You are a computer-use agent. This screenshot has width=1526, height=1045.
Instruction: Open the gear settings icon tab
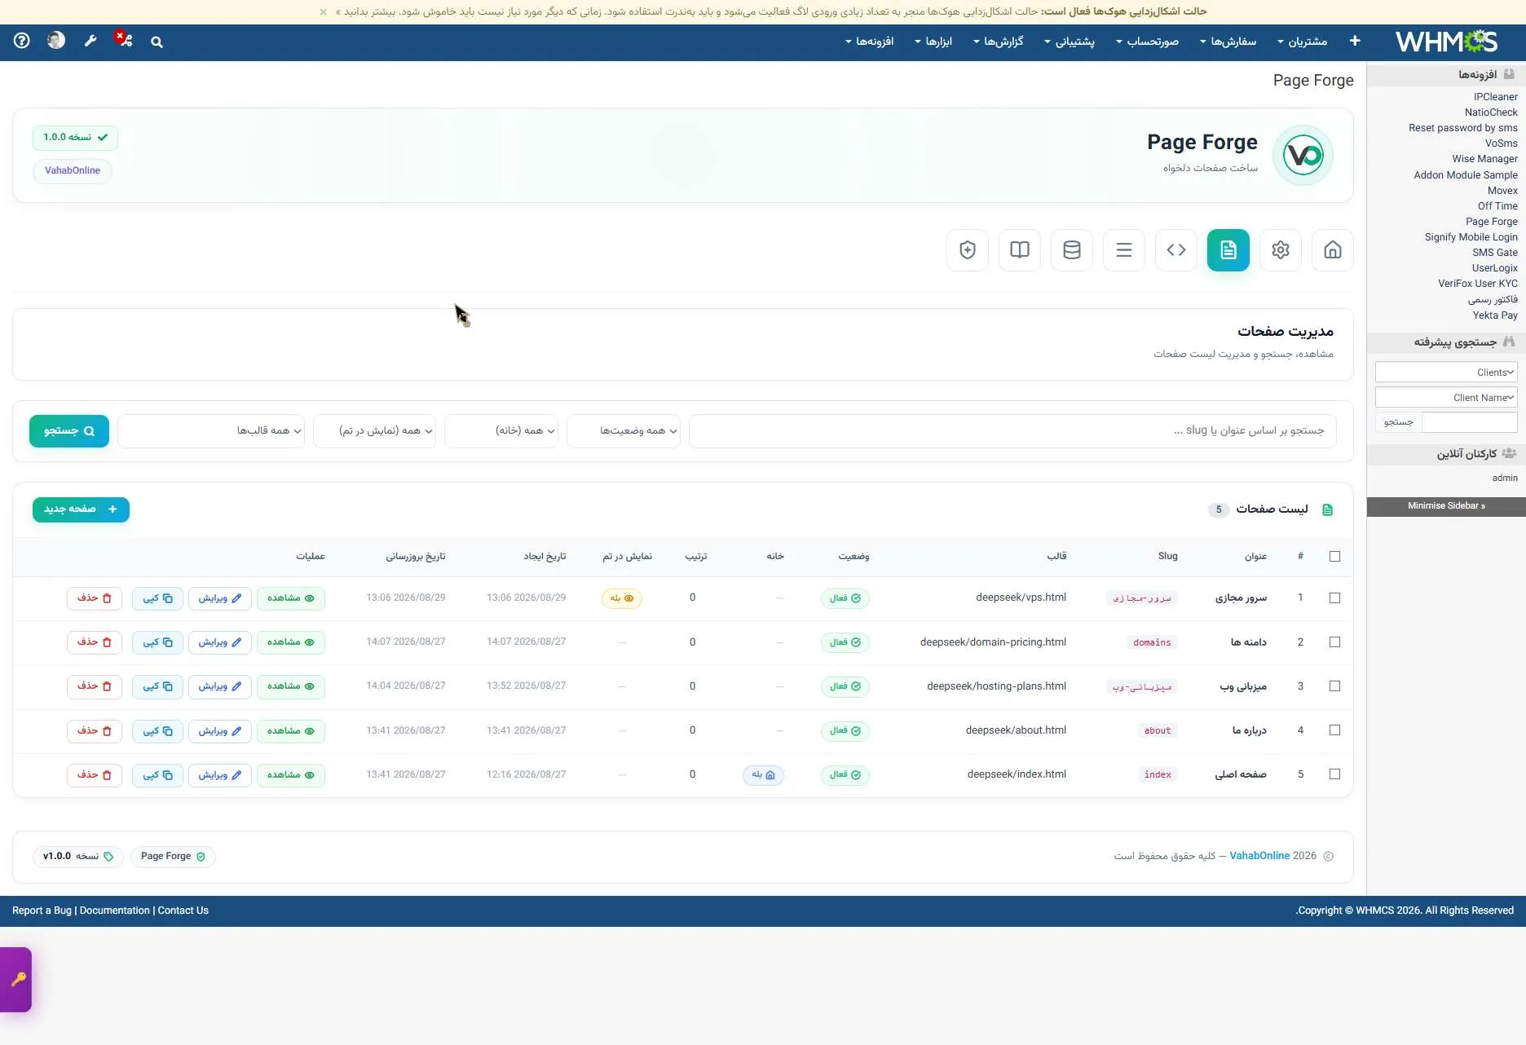pyautogui.click(x=1280, y=250)
